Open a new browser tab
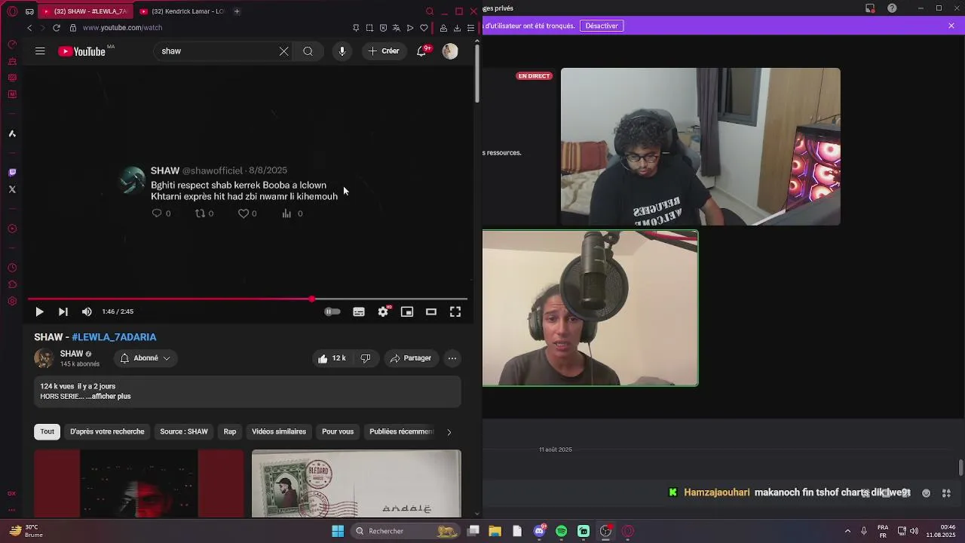This screenshot has height=543, width=965. [x=237, y=11]
